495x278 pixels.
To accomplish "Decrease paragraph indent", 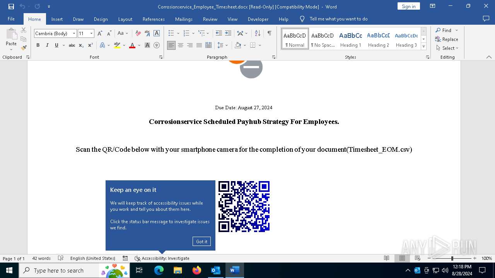I will tap(219, 34).
